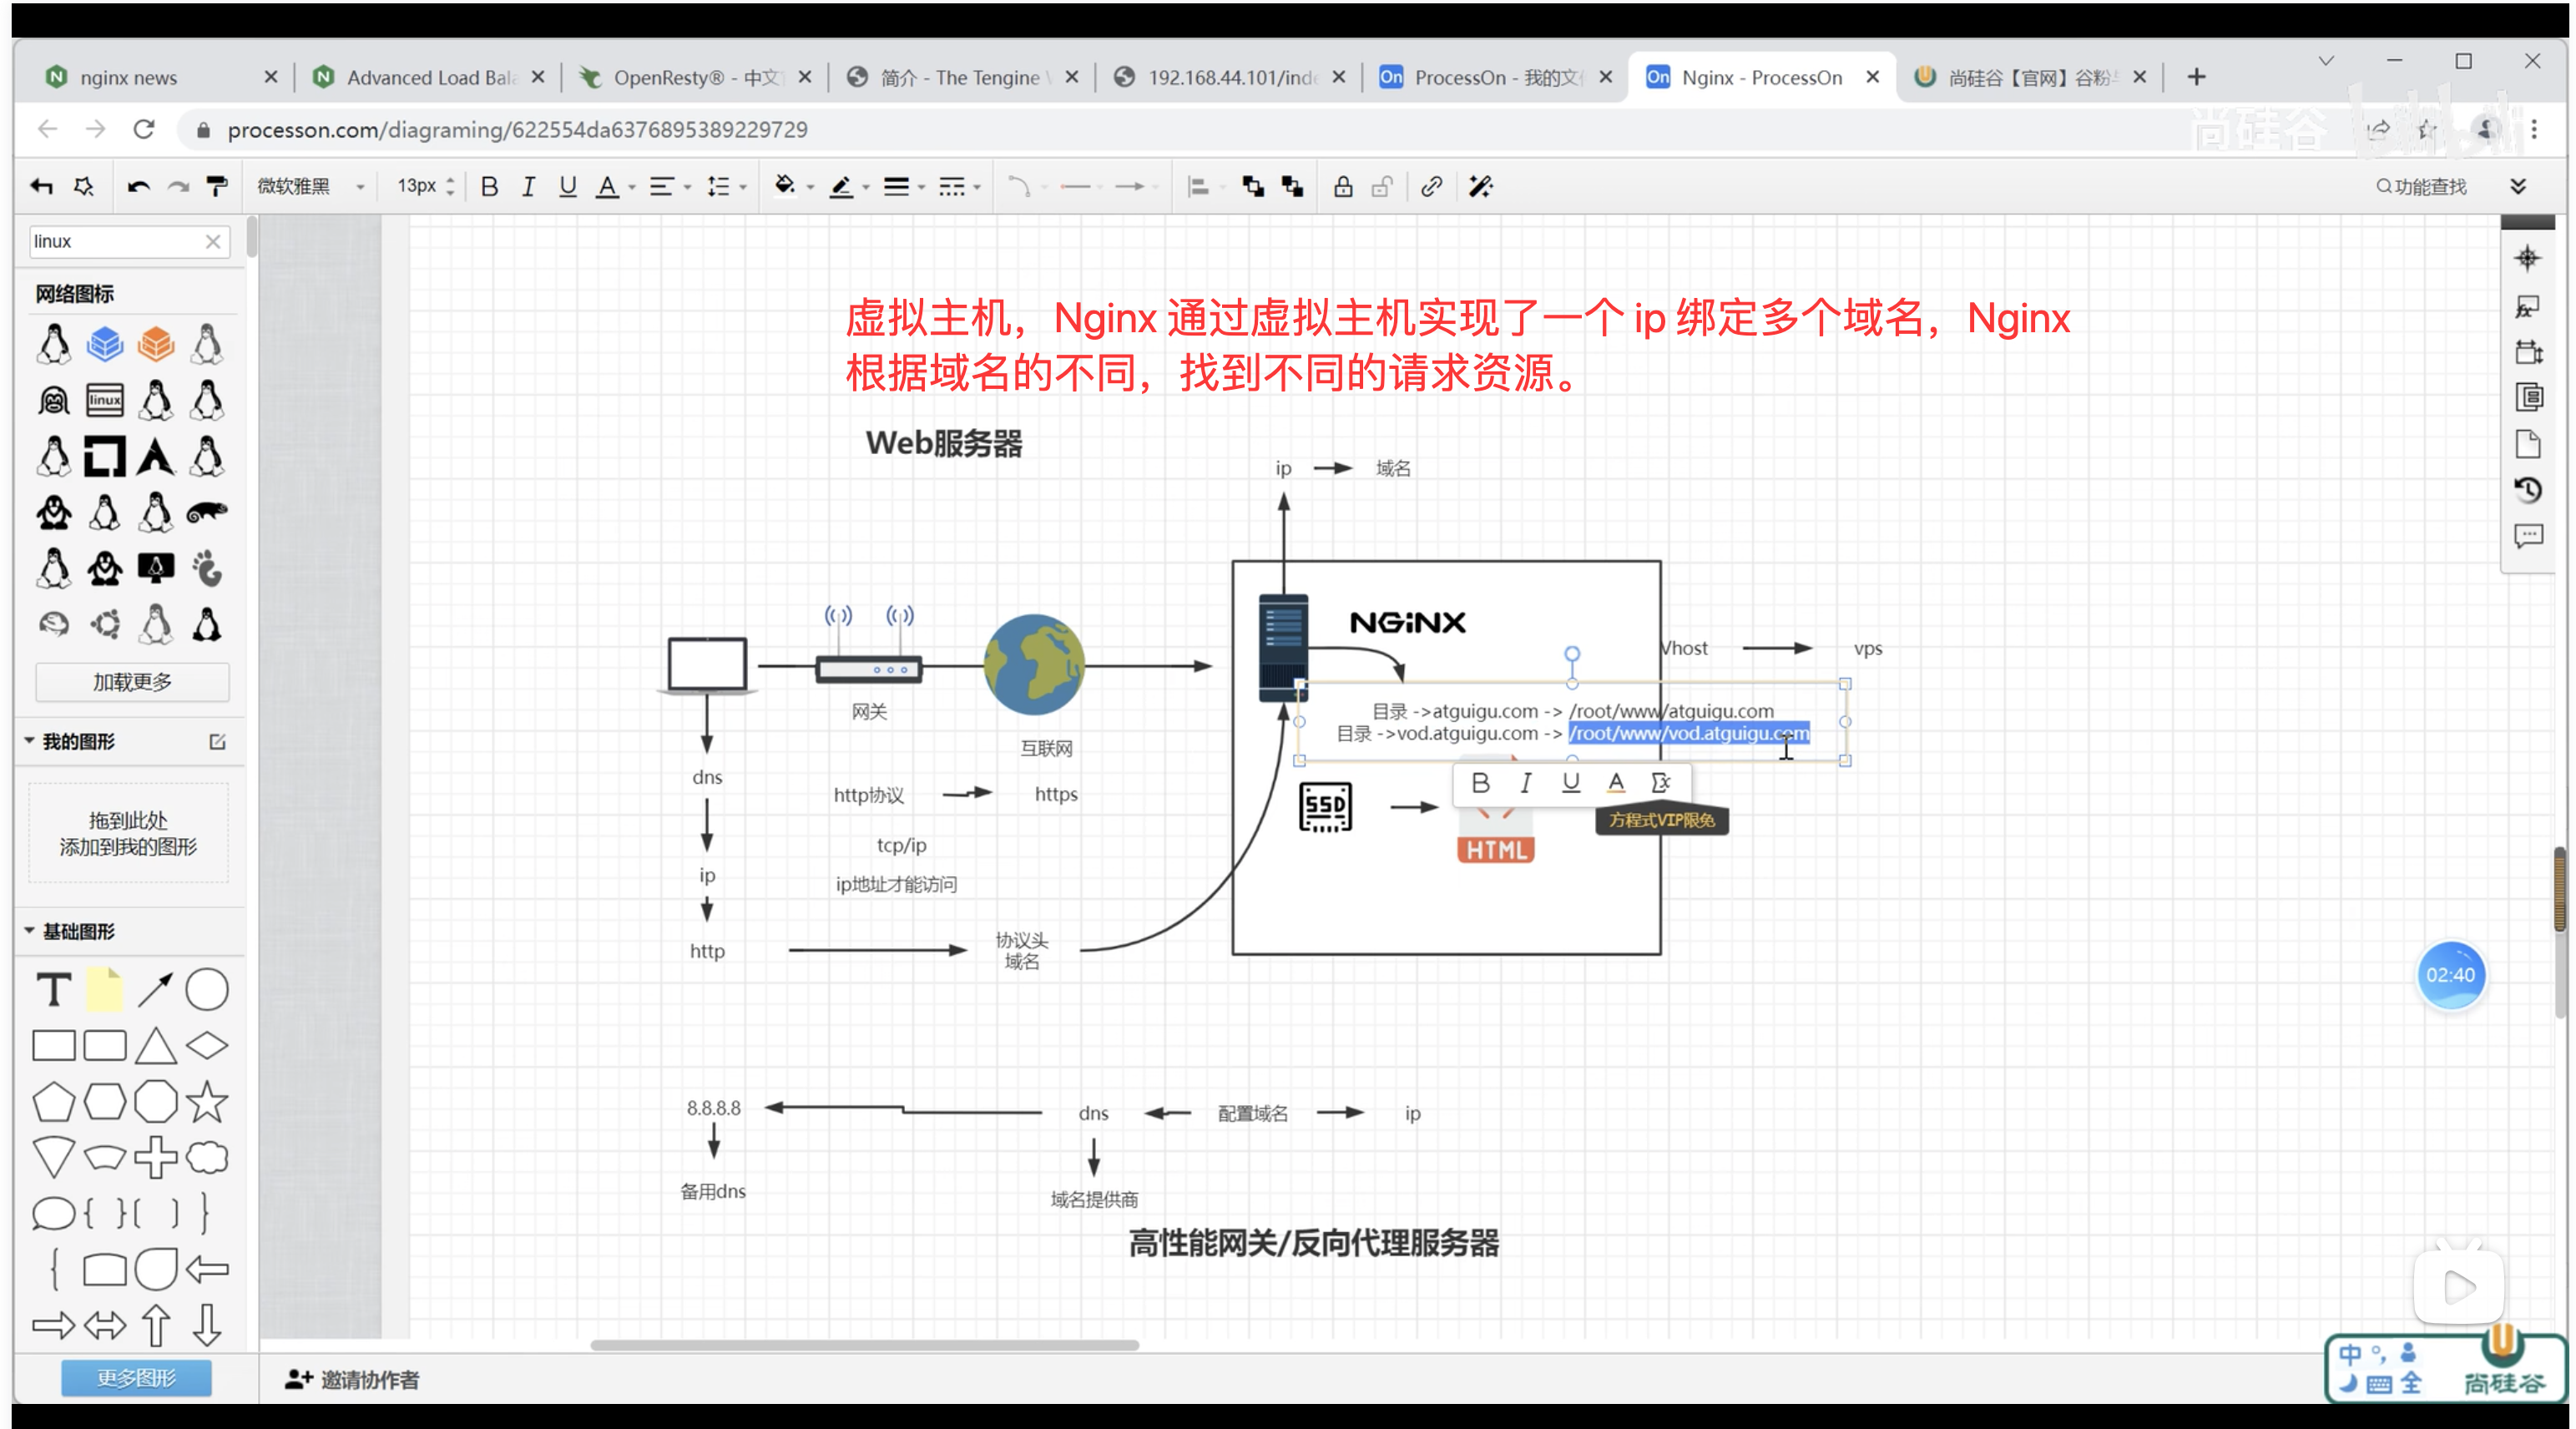Toggle italic in main toolbar

tap(528, 186)
